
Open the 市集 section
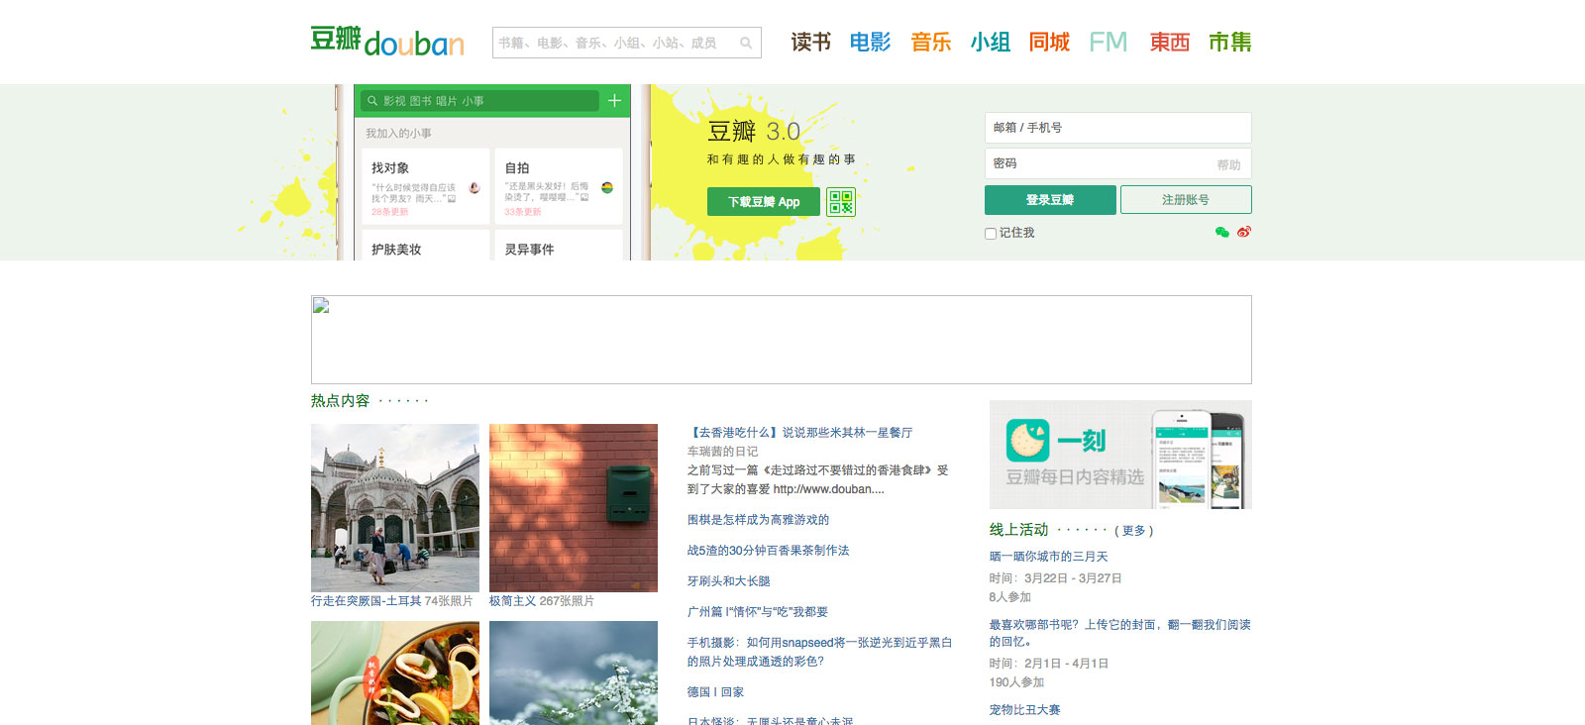pyautogui.click(x=1229, y=42)
